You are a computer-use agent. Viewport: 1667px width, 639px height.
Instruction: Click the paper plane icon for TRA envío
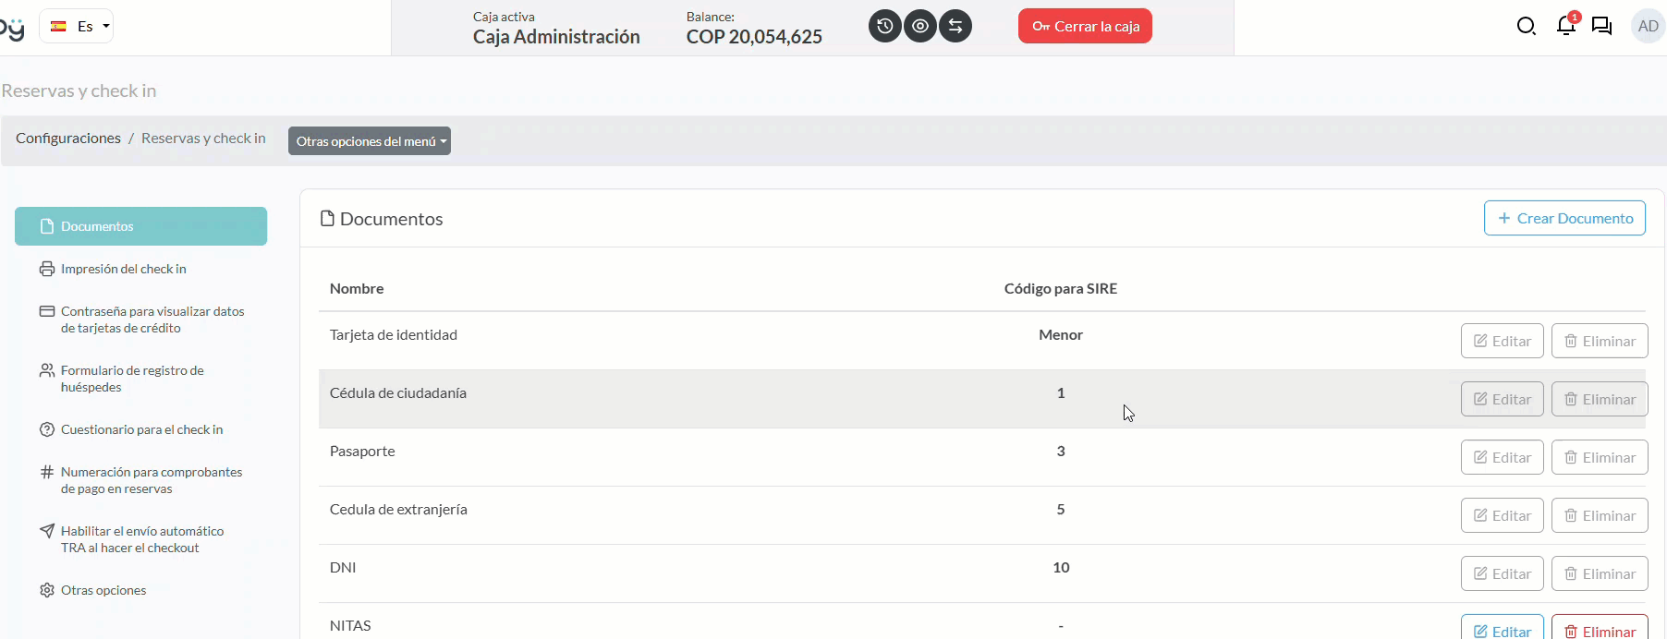point(47,531)
